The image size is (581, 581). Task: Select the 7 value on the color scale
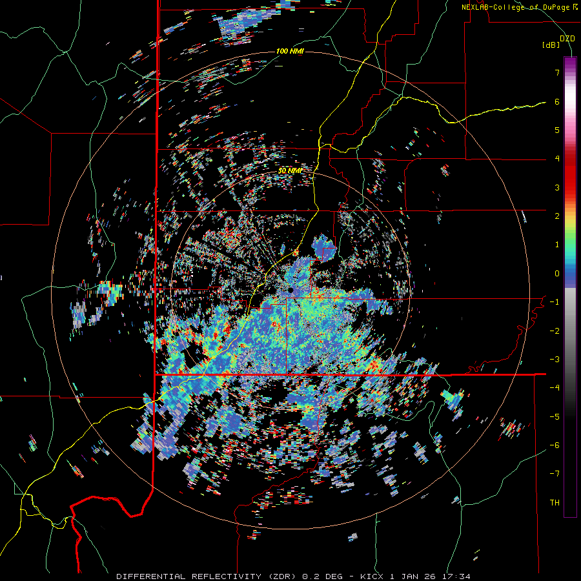click(x=557, y=72)
